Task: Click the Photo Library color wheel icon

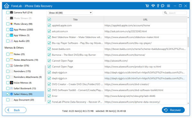Action: (x=12, y=24)
